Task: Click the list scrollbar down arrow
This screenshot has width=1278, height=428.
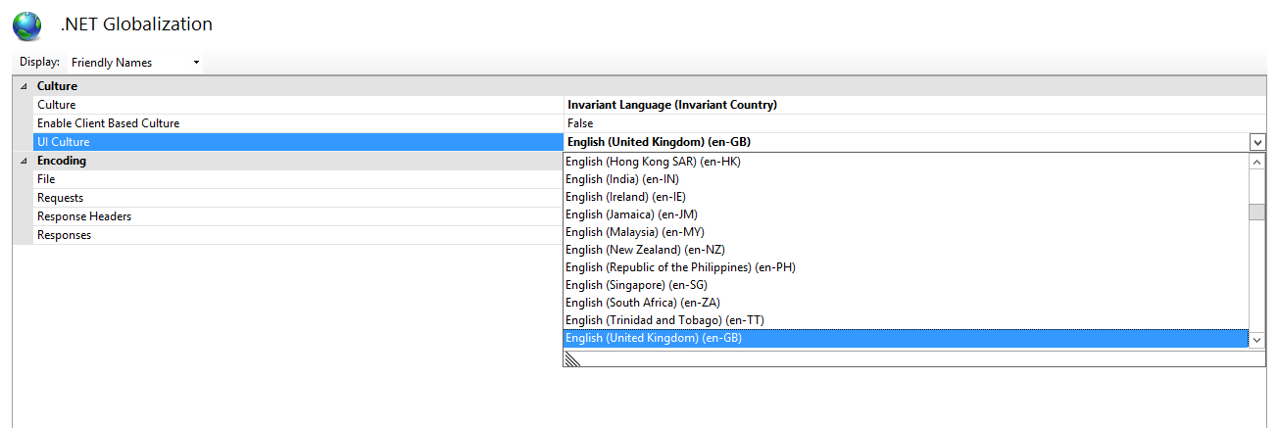Action: point(1256,340)
